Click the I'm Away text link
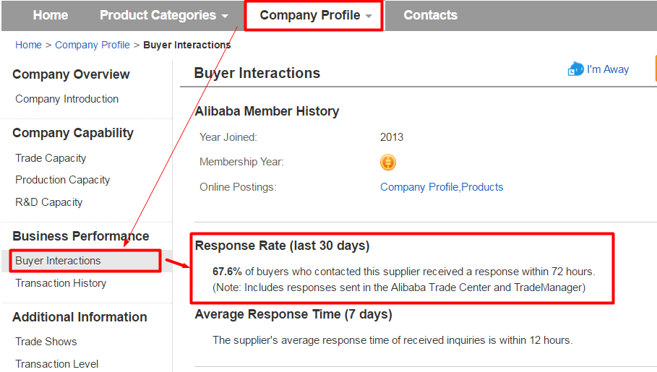 point(608,69)
